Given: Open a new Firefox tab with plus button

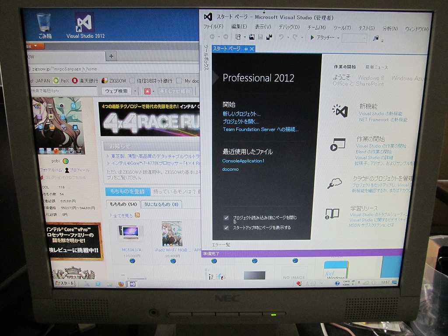Looking at the screenshot, I should click(111, 56).
